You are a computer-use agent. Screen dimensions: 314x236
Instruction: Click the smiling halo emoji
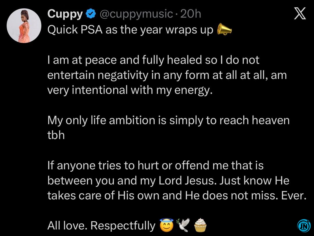coord(166,225)
